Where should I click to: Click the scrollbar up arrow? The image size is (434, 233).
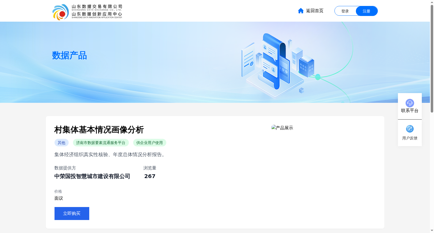click(x=432, y=2)
